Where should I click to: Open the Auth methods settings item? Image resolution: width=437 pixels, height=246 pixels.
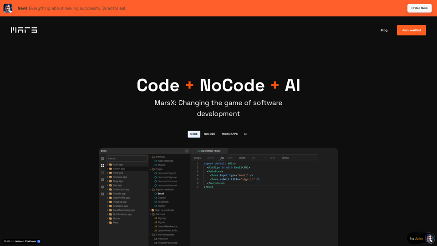[166, 161]
